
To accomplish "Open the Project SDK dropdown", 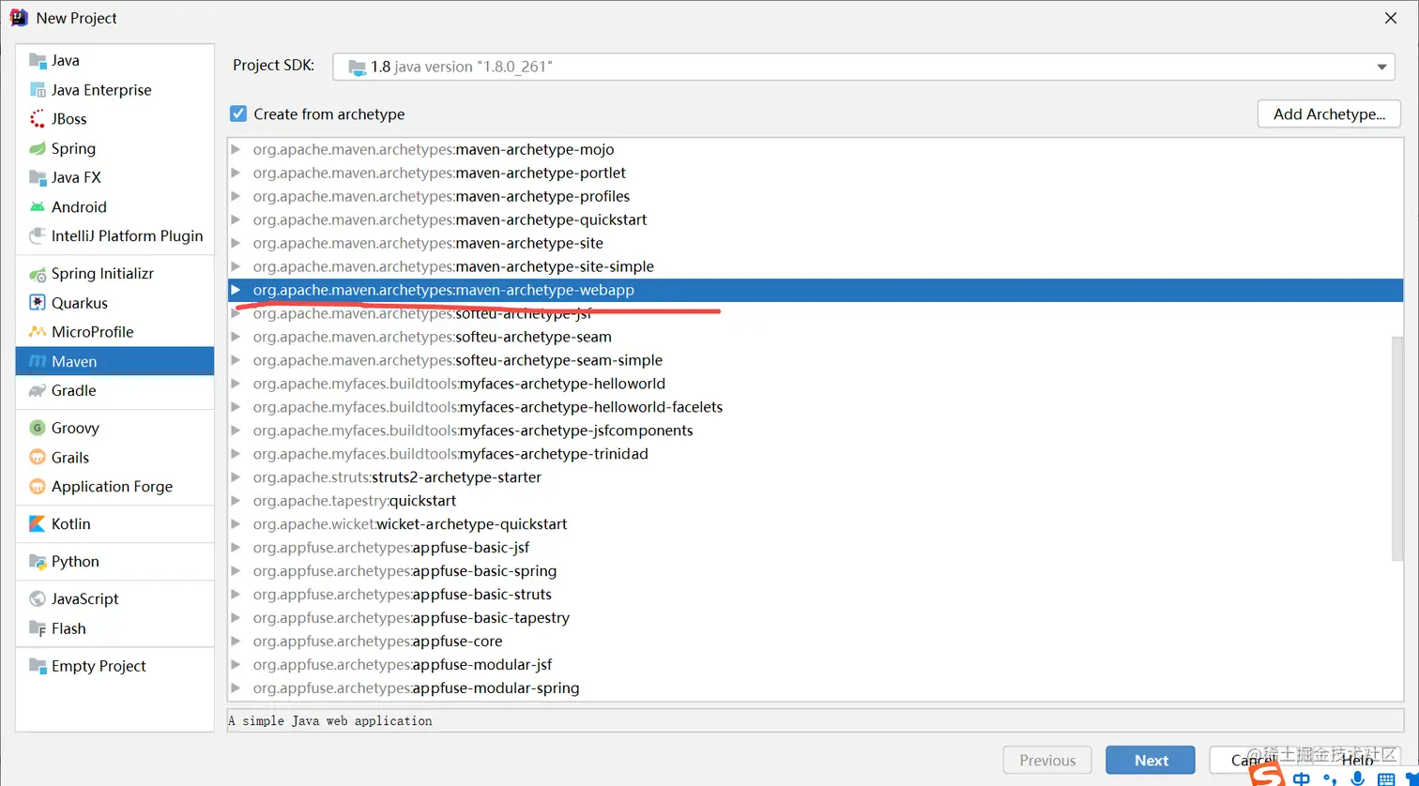I will pos(863,67).
